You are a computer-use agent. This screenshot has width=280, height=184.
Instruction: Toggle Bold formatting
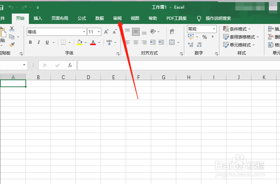30,42
